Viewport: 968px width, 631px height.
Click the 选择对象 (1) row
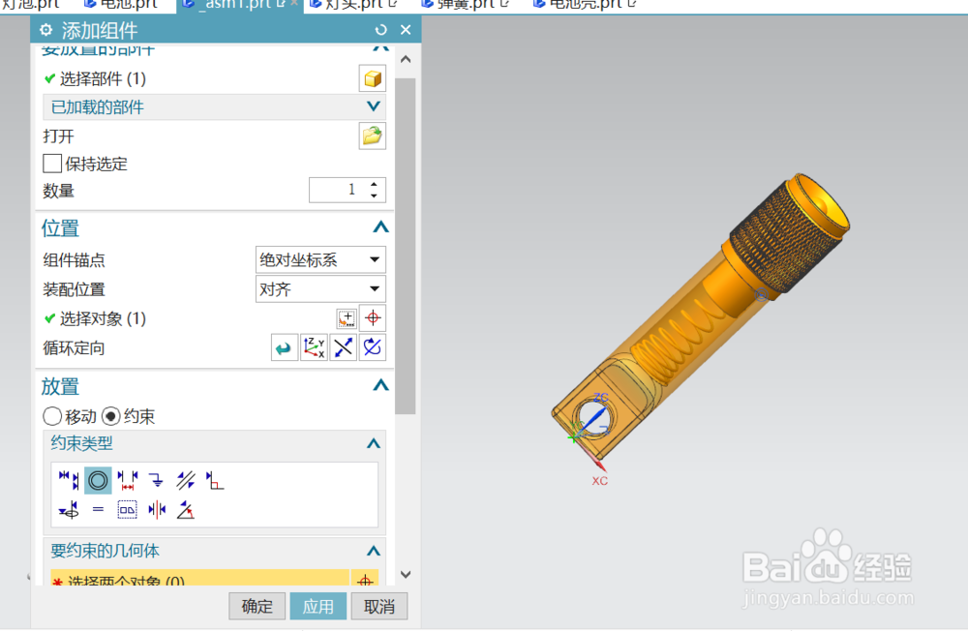214,318
